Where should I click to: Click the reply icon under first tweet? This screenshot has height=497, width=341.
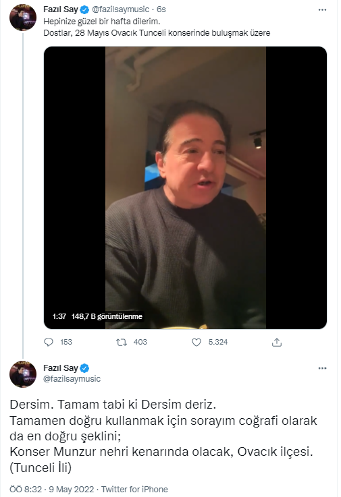pos(49,342)
